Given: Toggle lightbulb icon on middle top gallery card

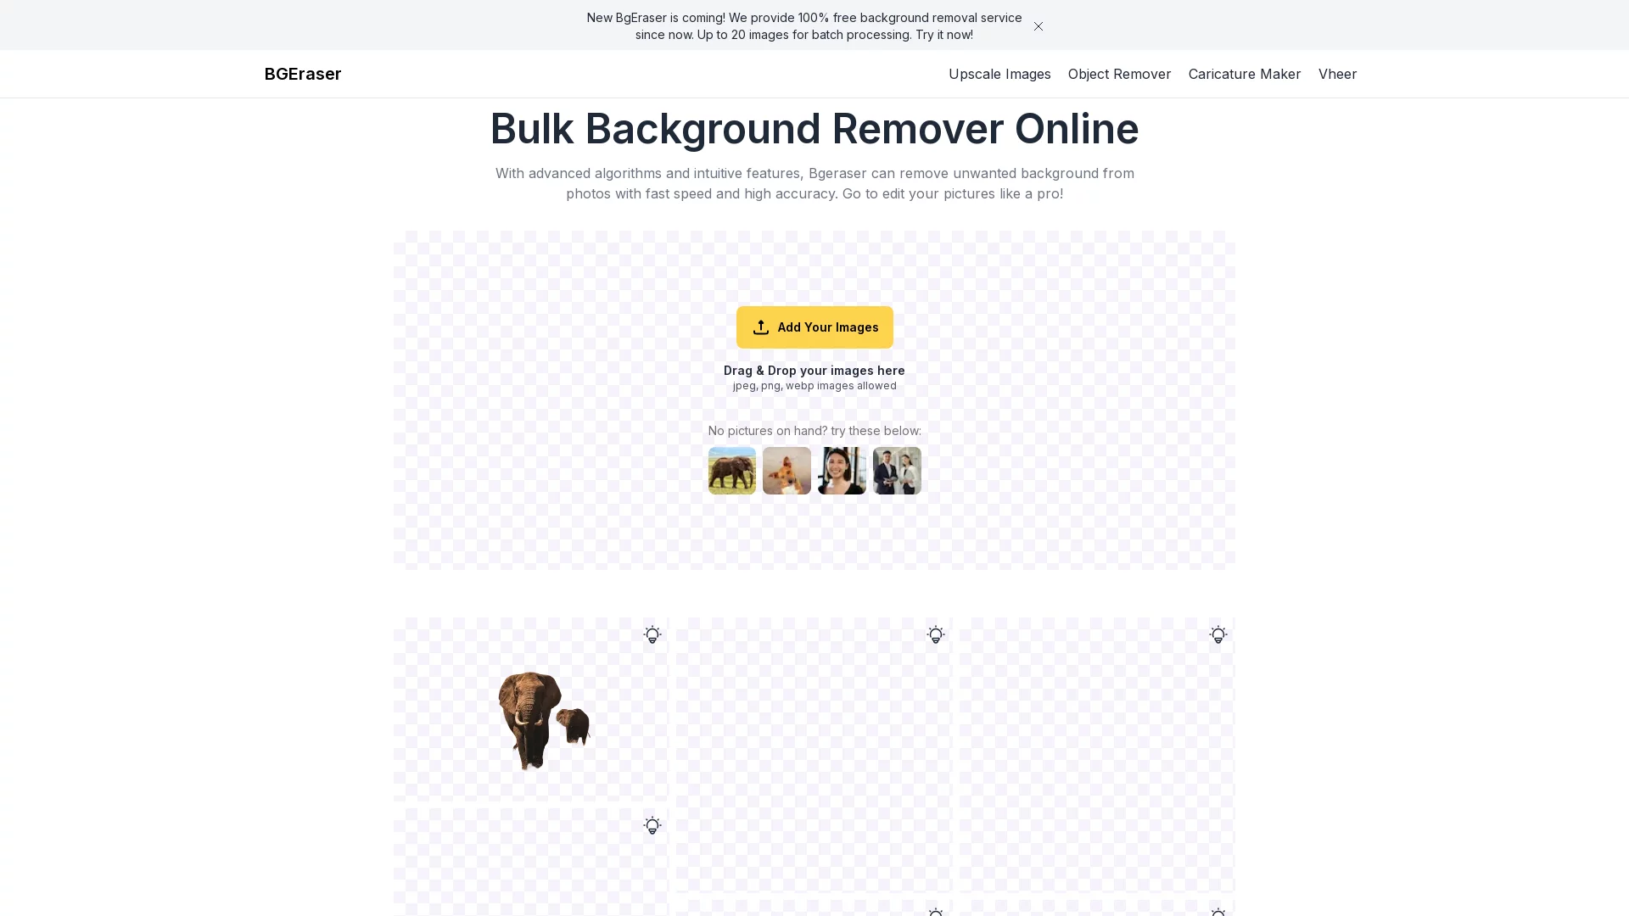Looking at the screenshot, I should tap(935, 635).
